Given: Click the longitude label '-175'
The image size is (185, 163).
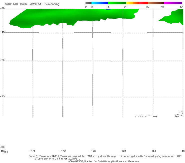Looking at the screenshot, I should (32, 151).
